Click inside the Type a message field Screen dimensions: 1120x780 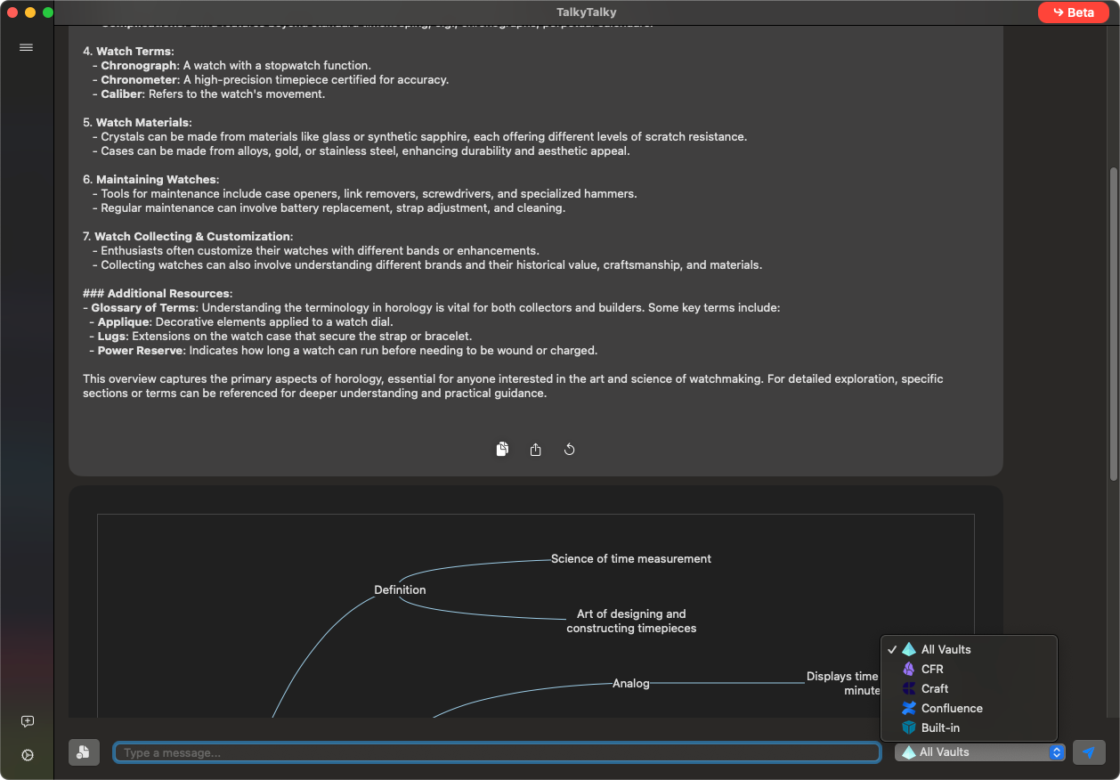[496, 752]
